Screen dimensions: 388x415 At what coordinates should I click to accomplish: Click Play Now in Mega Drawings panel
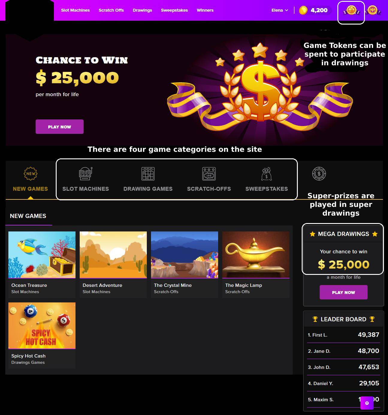click(343, 292)
